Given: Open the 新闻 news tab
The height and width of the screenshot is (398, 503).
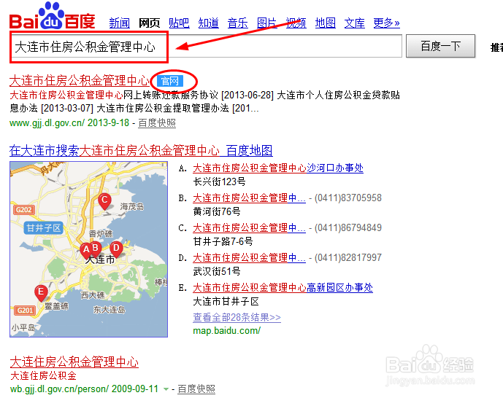Looking at the screenshot, I should pos(119,23).
